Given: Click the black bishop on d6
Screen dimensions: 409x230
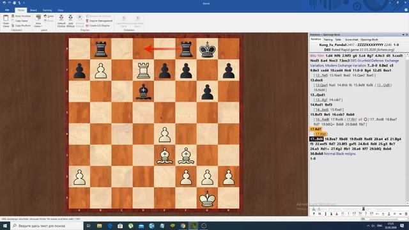Looking at the screenshot, I should [x=143, y=92].
